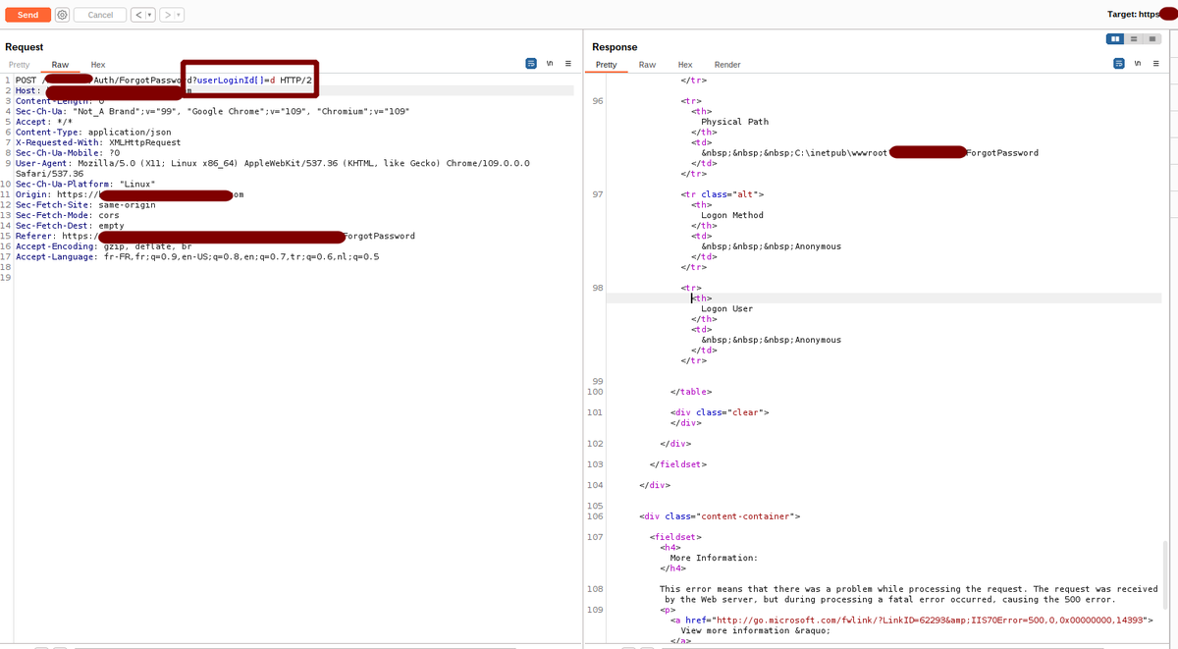This screenshot has width=1178, height=649.
Task: Click "More Information:" text in response
Action: [714, 558]
